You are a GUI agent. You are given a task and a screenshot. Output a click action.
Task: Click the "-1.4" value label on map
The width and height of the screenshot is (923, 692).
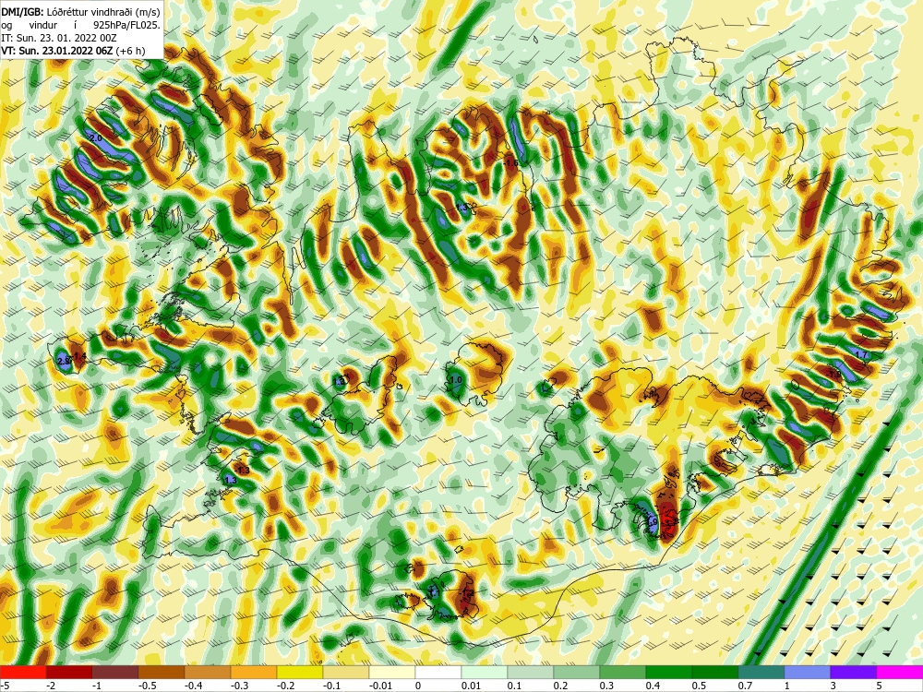point(78,356)
